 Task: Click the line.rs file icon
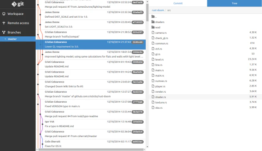pos(153,65)
